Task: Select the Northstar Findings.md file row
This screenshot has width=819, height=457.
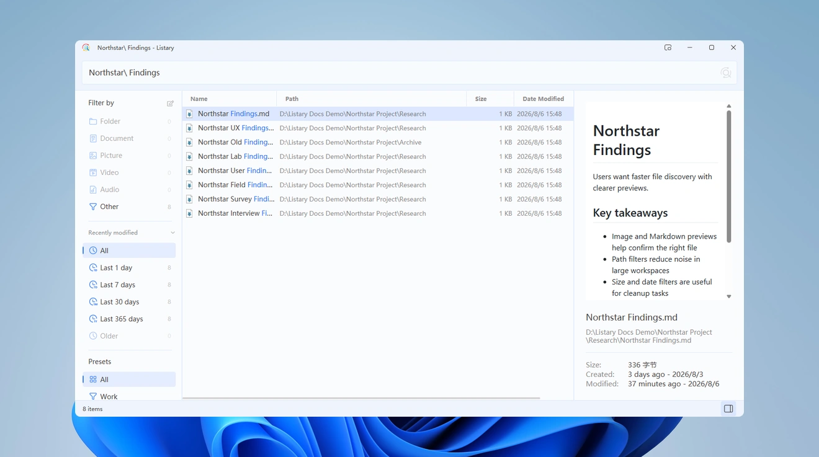Action: click(378, 114)
